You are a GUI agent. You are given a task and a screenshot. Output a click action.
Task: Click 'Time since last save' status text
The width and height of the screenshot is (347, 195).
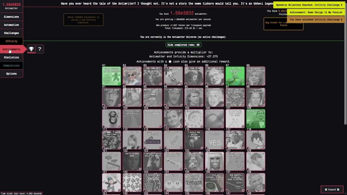(x=21, y=194)
